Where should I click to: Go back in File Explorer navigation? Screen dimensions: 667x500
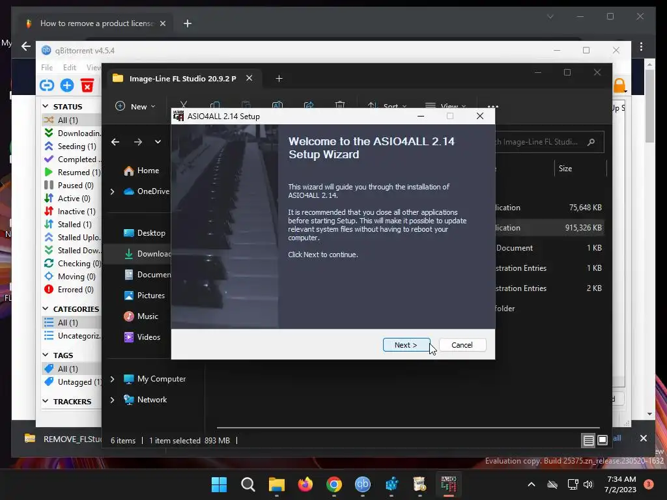coord(115,142)
